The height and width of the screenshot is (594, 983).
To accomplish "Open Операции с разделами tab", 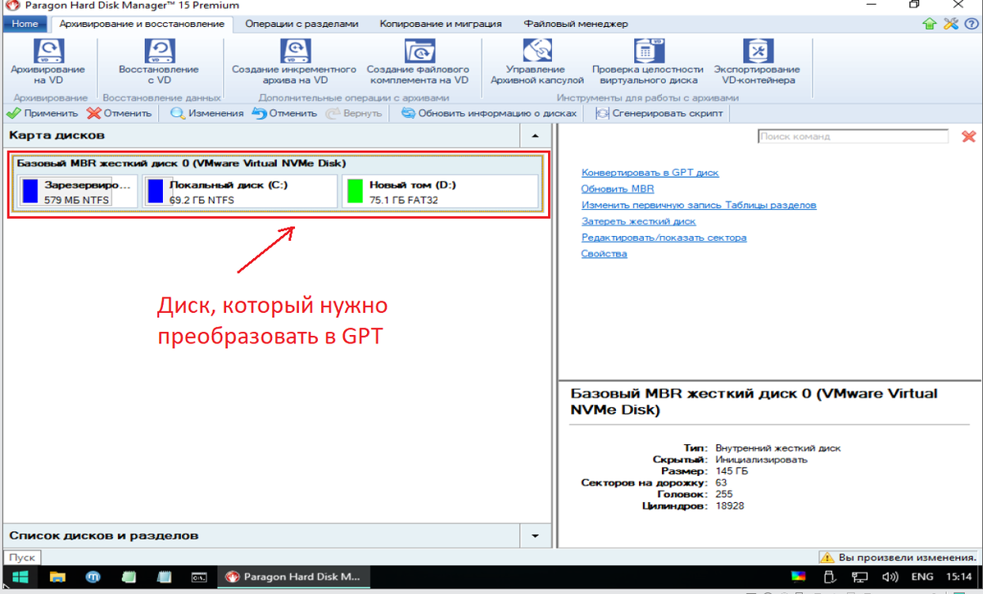I will (x=301, y=24).
